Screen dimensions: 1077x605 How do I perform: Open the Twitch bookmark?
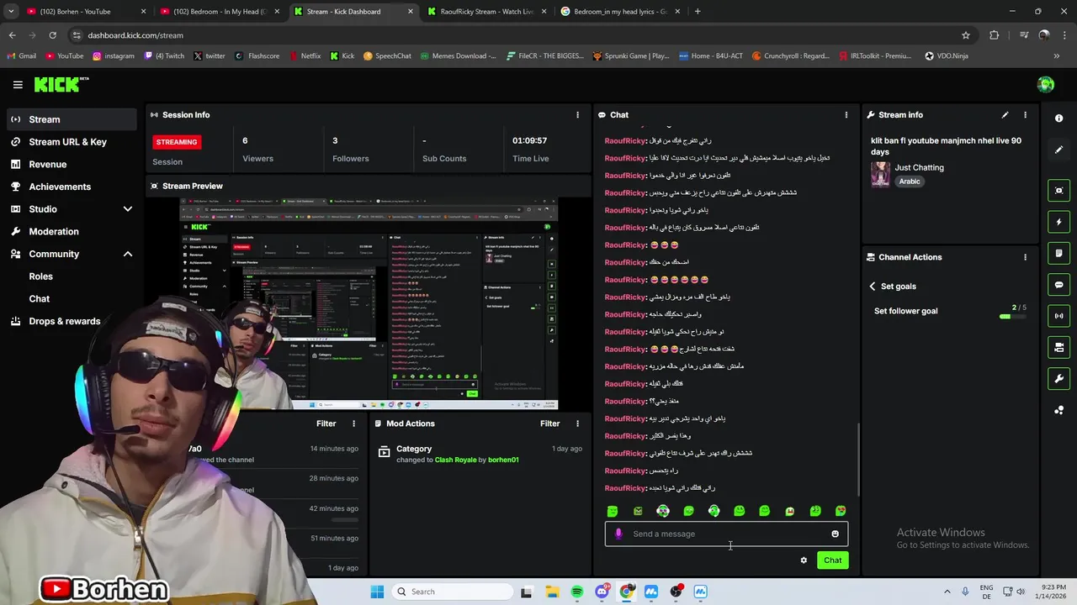tap(164, 55)
